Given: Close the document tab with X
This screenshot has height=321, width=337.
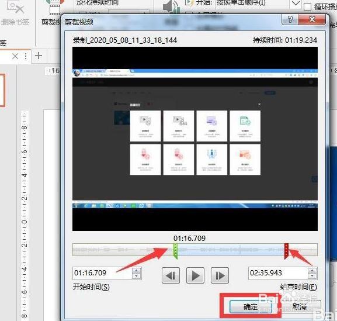Looking at the screenshot, I should pyautogui.click(x=15, y=56).
